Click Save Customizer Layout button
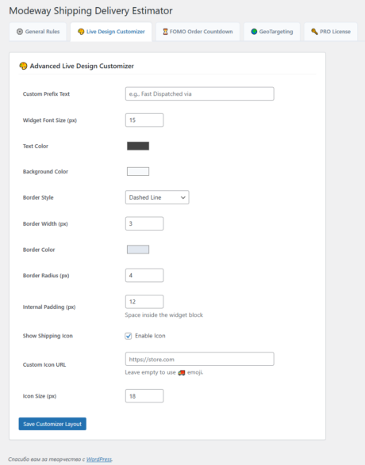The image size is (365, 465). pyautogui.click(x=52, y=424)
